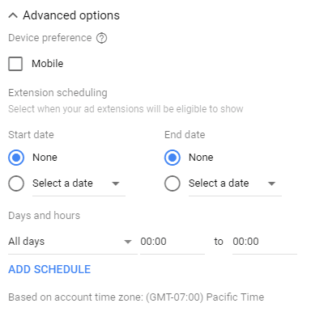Click the None label under Start date
This screenshot has width=328, height=316.
(45, 158)
